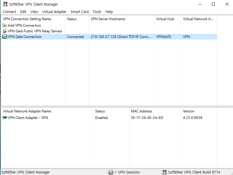Click the Virtual Hub column header
The height and width of the screenshot is (175, 233).
click(x=168, y=19)
